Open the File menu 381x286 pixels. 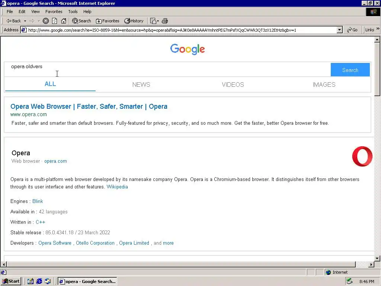[10, 12]
